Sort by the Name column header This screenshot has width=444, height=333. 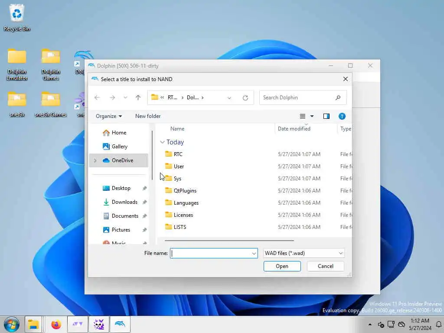coord(177,128)
